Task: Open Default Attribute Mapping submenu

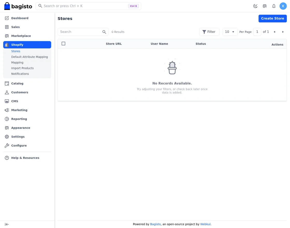Action: 30,57
